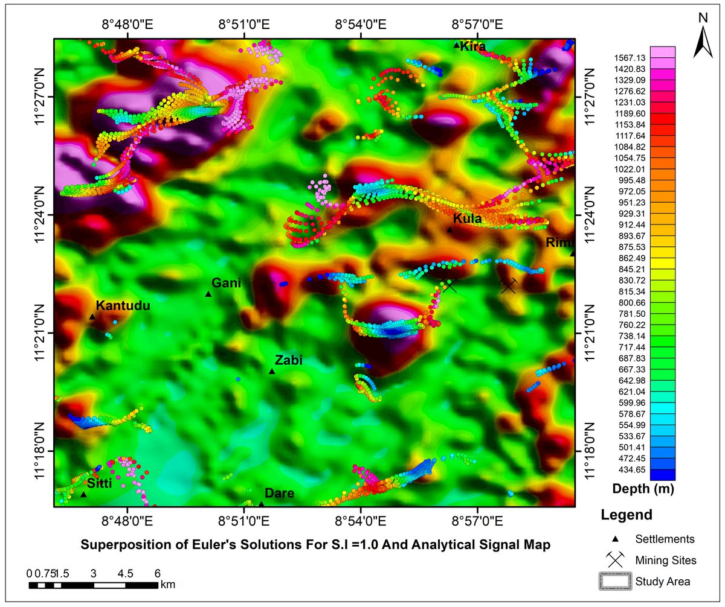Select the Kantudu settlement triangle marker
725x607 pixels.
pos(92,317)
